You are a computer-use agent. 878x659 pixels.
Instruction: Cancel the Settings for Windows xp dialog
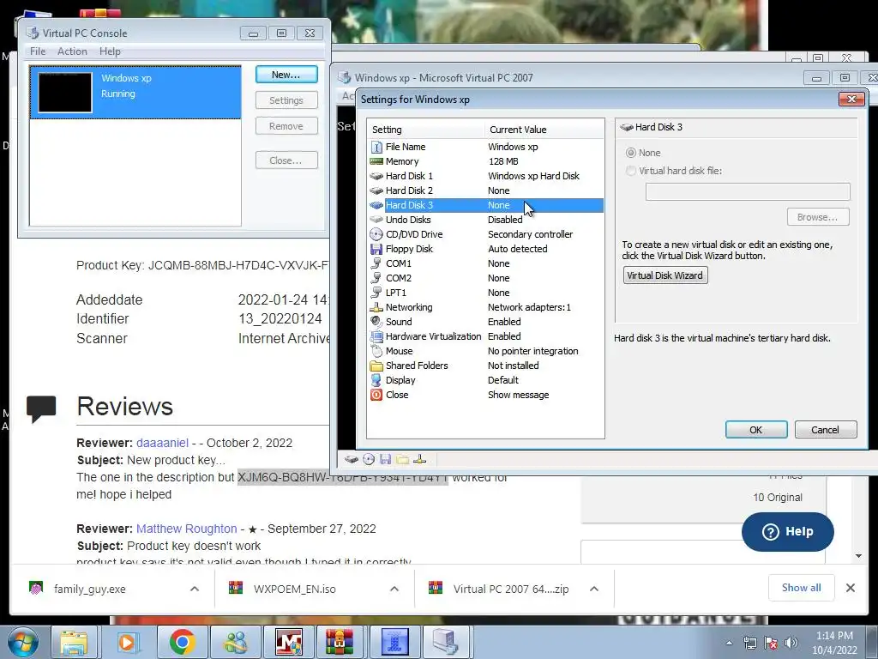click(826, 430)
